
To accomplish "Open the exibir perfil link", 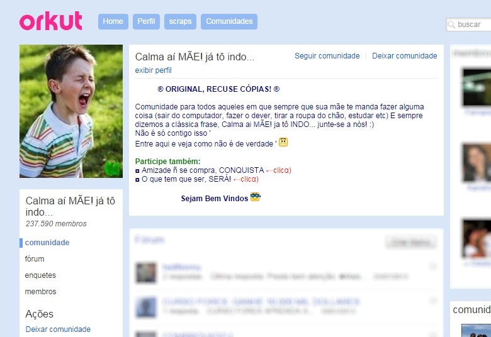I will [153, 70].
